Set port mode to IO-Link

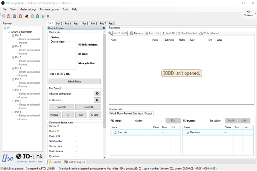pyautogui.click(x=95, y=115)
